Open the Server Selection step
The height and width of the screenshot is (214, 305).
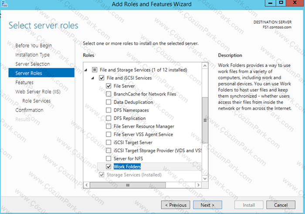coord(33,64)
